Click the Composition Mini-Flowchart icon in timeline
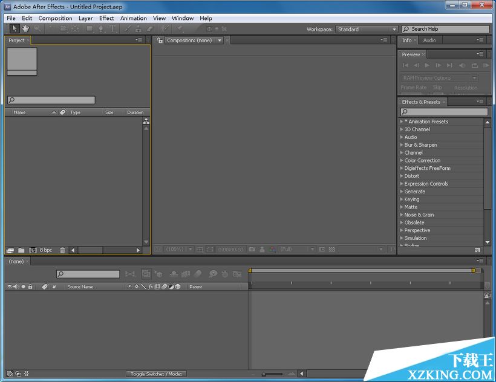496x382 pixels. (130, 274)
